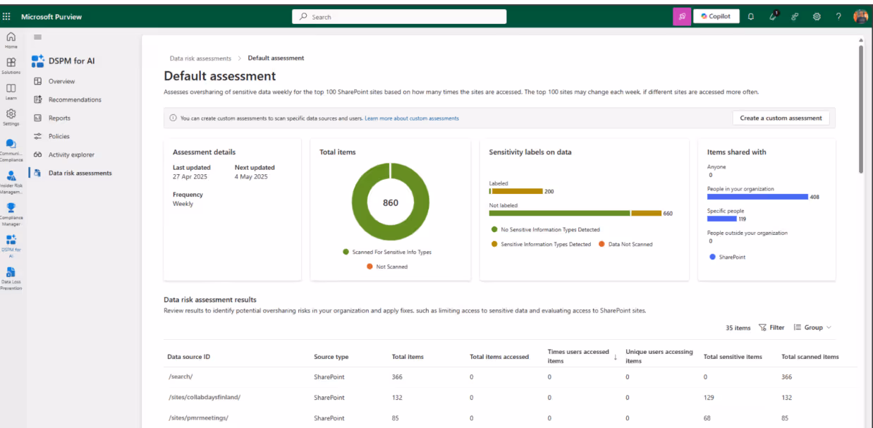Click the 35 items count label
The image size is (873, 428).
[738, 328]
